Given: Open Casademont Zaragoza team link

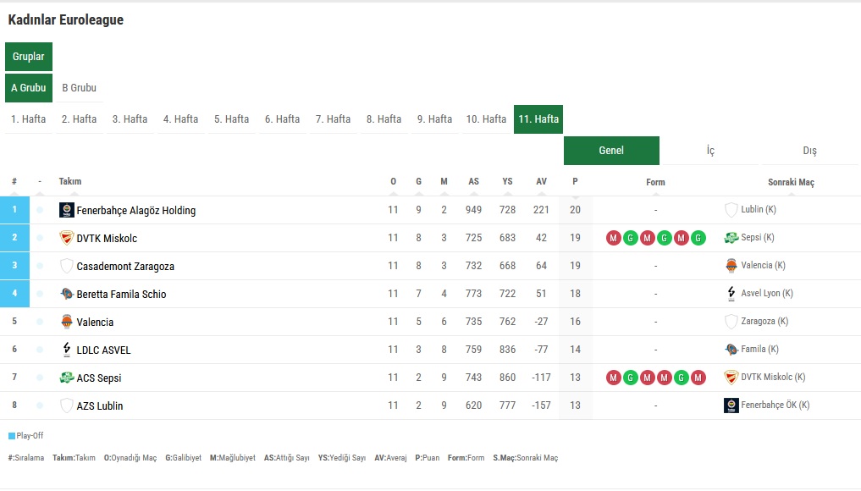Looking at the screenshot, I should point(125,266).
